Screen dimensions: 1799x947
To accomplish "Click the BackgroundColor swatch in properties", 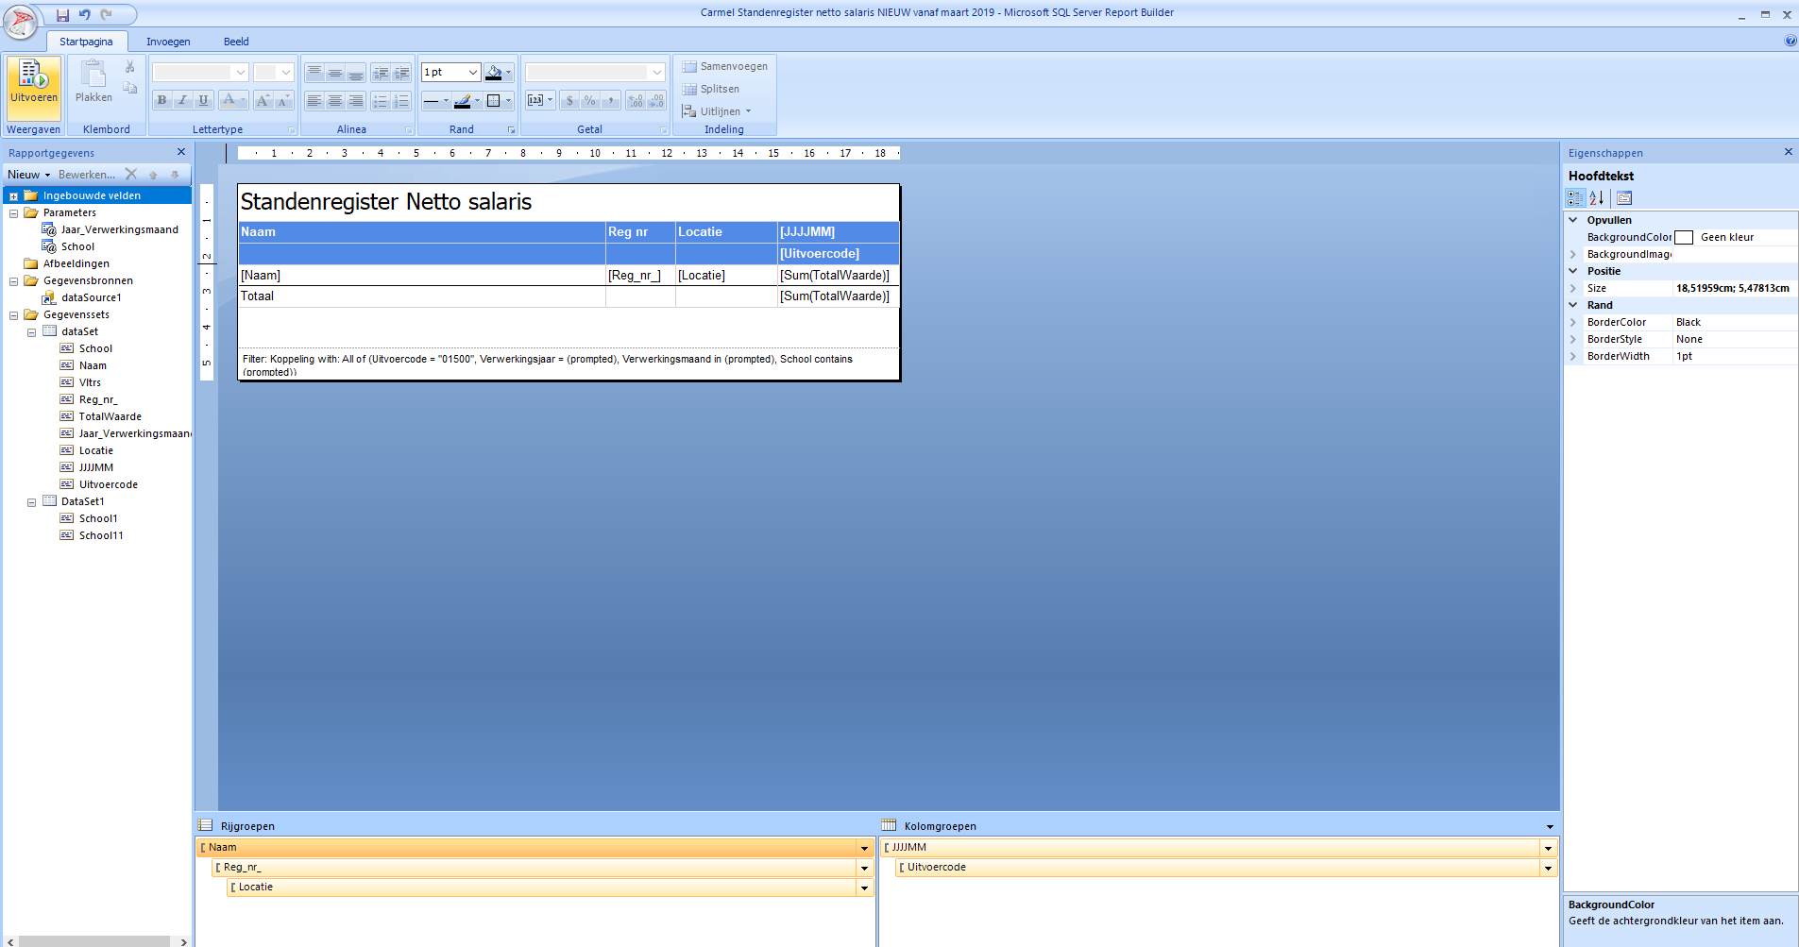I will point(1683,238).
